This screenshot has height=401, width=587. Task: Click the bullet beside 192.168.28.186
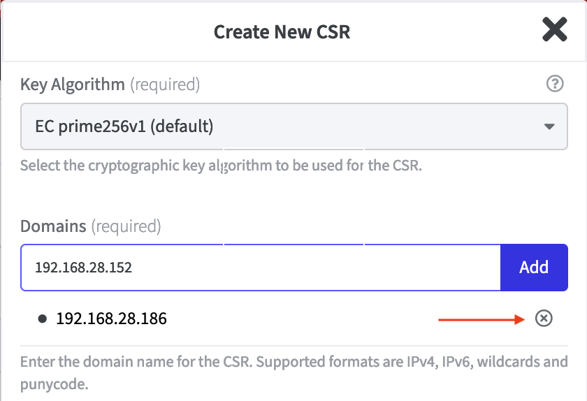point(42,319)
